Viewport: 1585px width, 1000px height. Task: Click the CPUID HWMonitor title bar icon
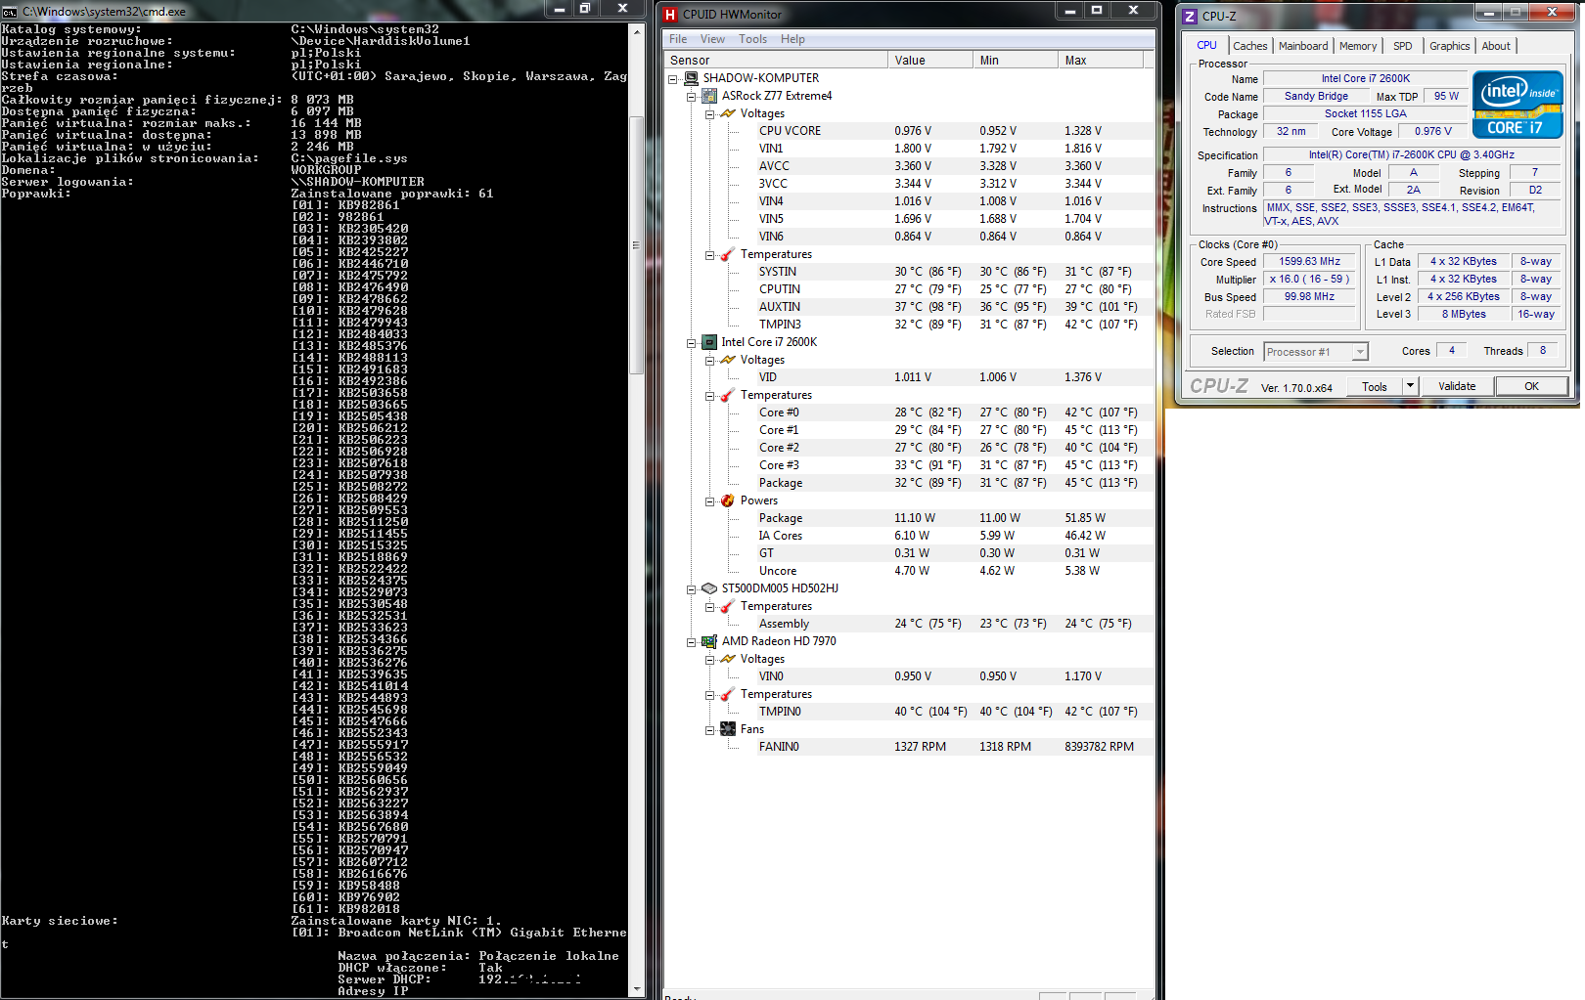tap(670, 15)
